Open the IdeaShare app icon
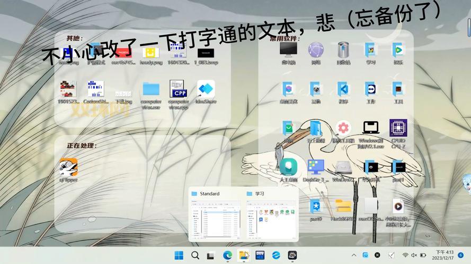471x264 pixels. tap(206, 89)
